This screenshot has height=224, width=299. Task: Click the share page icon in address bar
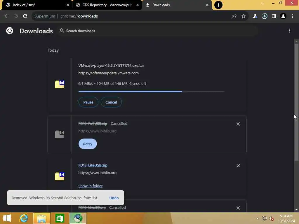(234, 16)
